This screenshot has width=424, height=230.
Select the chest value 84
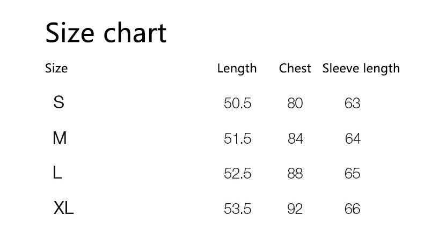tap(295, 139)
